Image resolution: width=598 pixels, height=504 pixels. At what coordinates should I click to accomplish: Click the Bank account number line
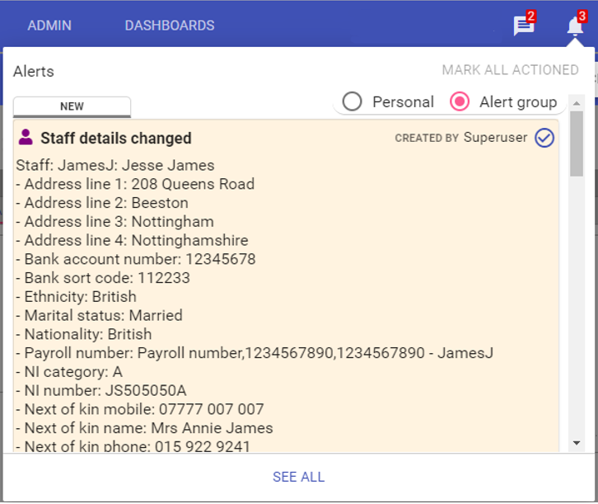(x=136, y=259)
